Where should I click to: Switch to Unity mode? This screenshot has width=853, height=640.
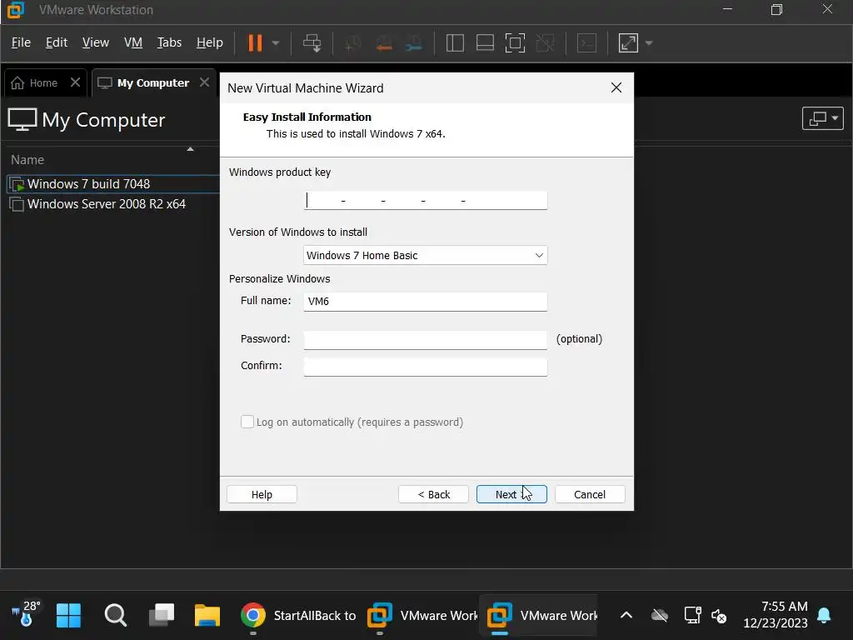coord(545,43)
